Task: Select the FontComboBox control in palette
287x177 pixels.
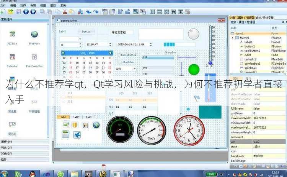Action: (x=34, y=61)
